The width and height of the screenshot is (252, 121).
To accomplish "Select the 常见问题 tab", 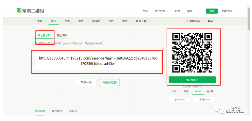I will (40, 111).
